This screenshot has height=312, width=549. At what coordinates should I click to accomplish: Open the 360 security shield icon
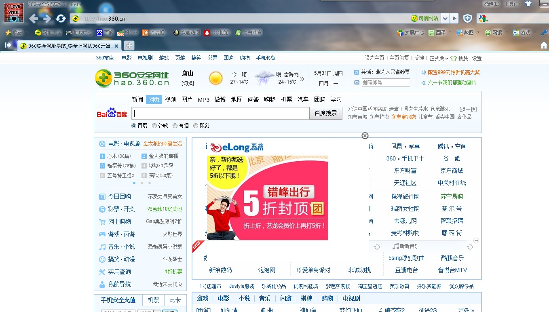point(467,19)
